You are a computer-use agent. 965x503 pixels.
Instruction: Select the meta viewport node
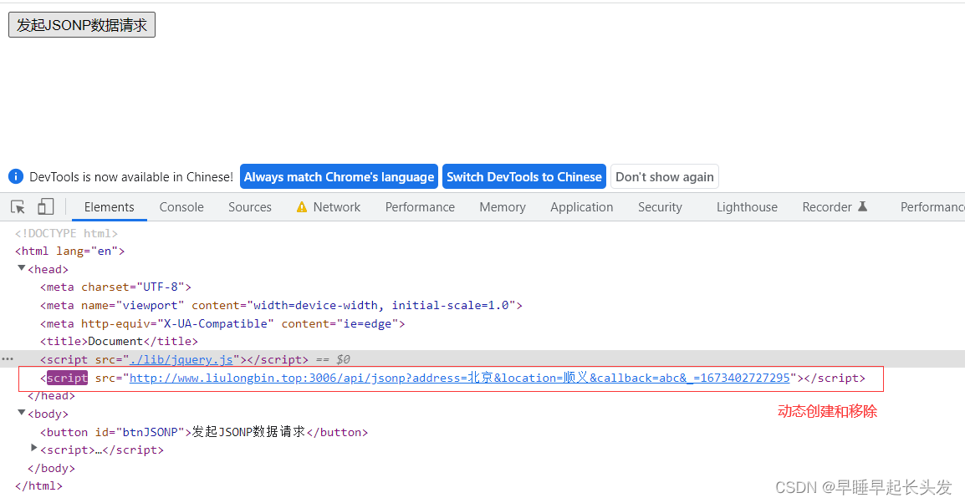click(x=281, y=306)
